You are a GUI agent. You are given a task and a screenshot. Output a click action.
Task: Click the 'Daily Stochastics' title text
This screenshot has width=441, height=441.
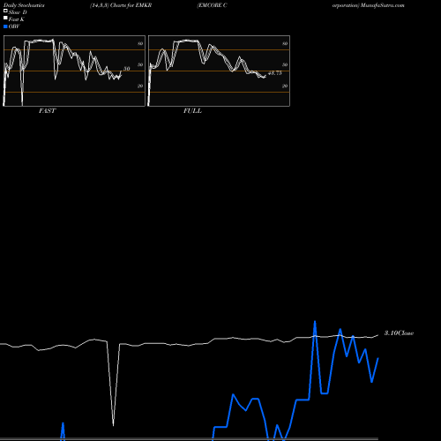[x=24, y=5]
